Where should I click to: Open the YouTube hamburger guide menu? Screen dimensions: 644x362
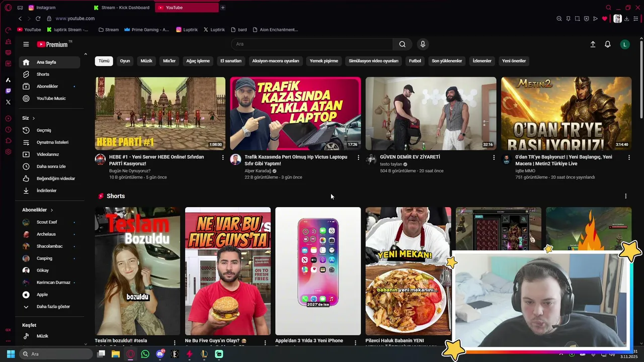click(x=26, y=44)
